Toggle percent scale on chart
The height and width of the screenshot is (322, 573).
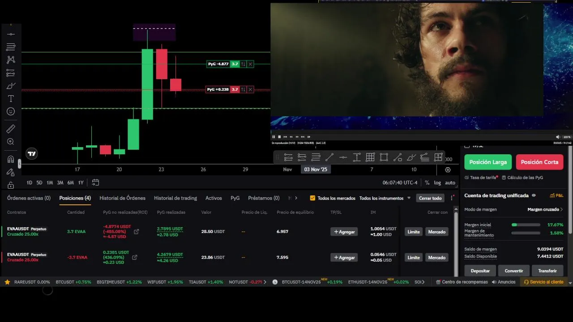click(427, 182)
